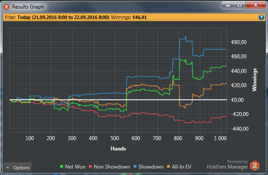Click the All-In EV legend label
This screenshot has height=175, width=268.
tap(182, 167)
